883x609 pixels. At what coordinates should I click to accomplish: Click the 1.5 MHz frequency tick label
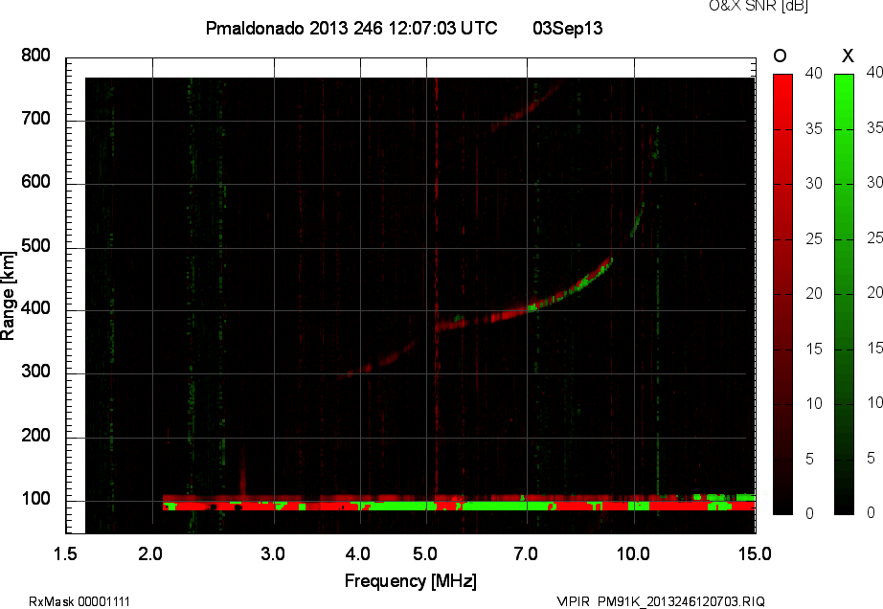click(65, 554)
